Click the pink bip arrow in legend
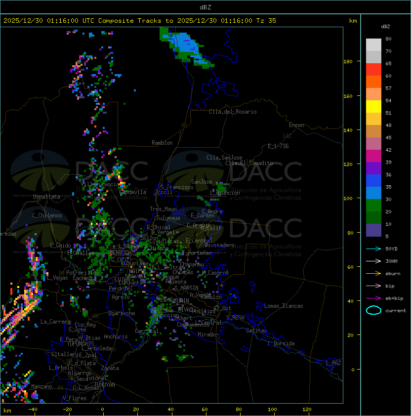The image size is (411, 416). coord(373,286)
